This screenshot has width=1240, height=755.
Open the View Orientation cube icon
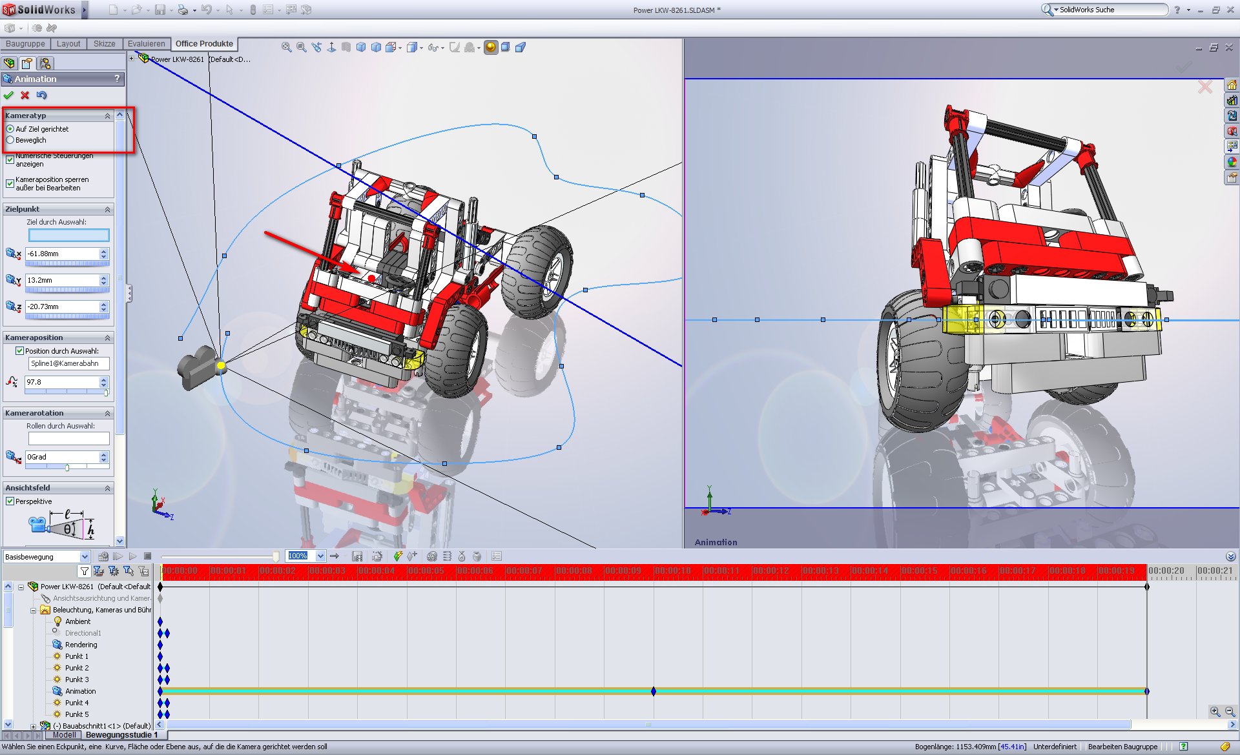tap(391, 47)
